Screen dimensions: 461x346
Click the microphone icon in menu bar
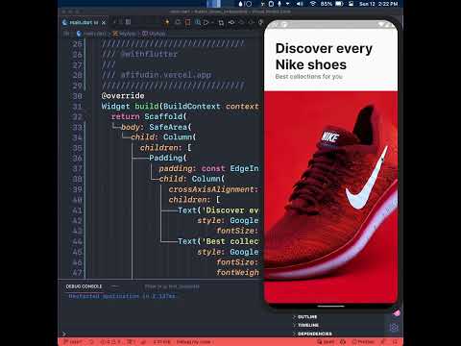coord(279,4)
